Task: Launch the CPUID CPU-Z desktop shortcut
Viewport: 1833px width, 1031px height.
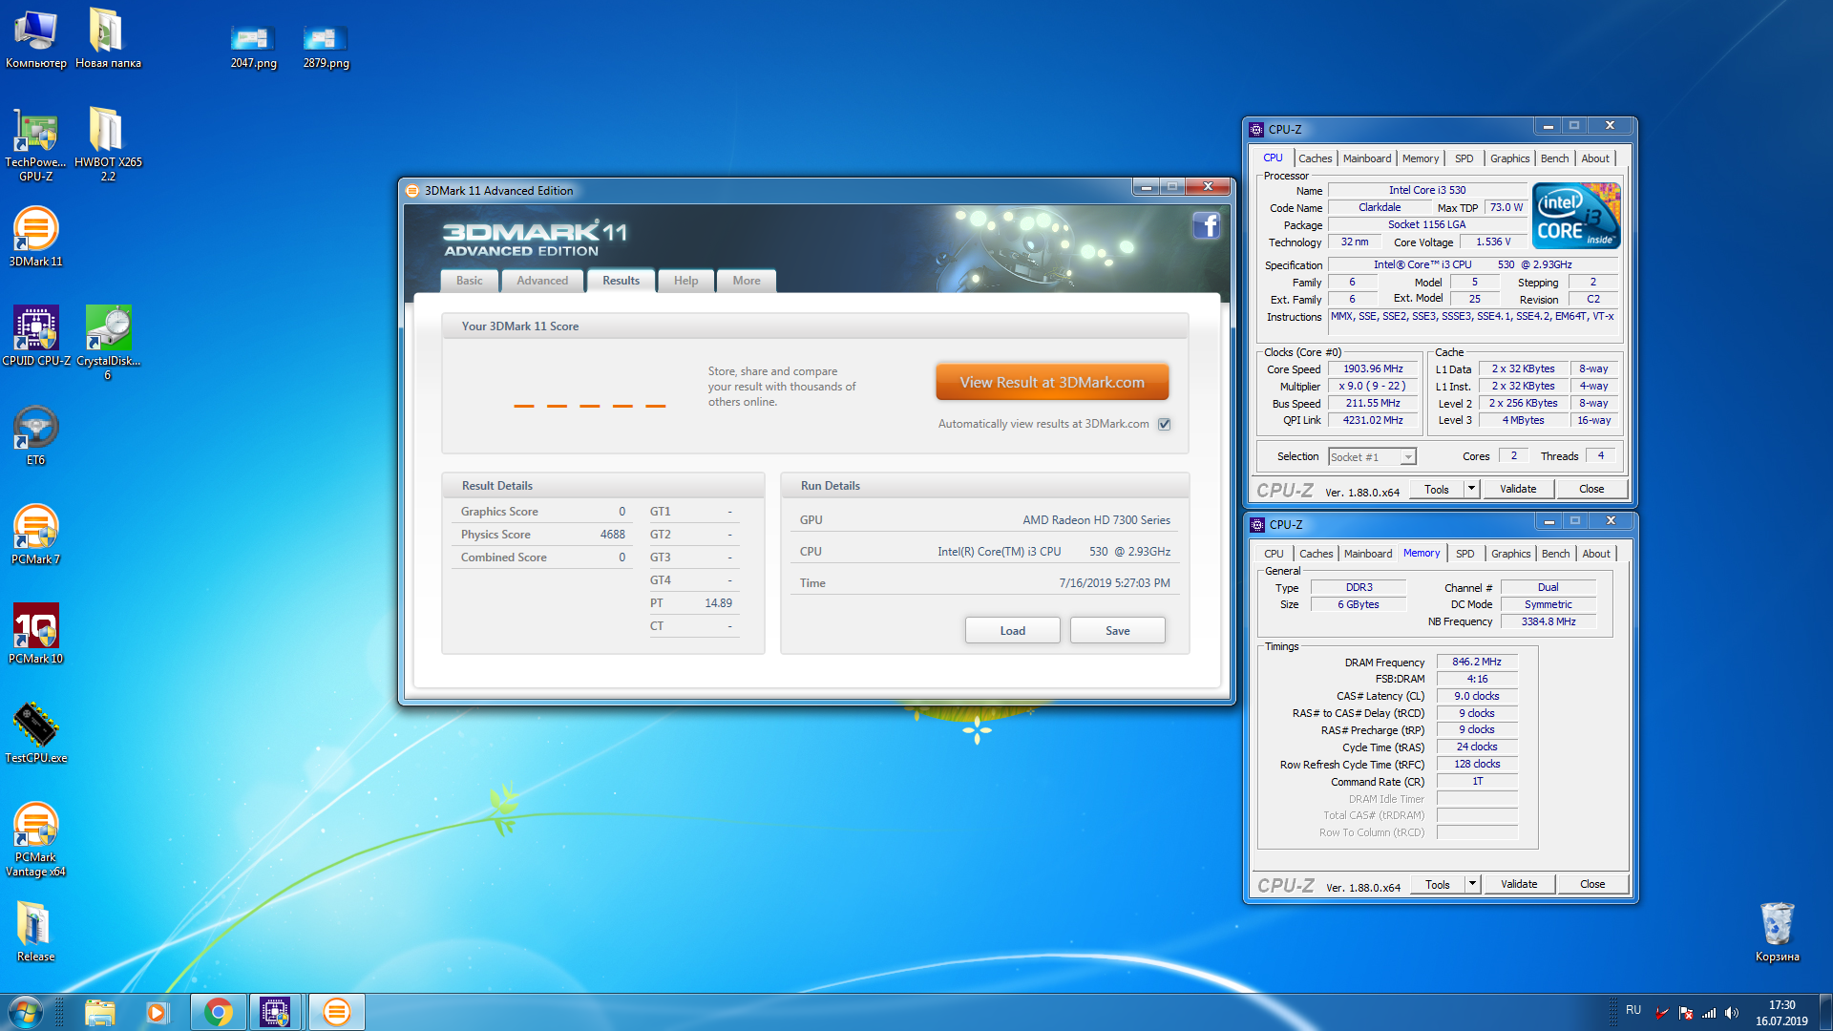Action: [x=35, y=336]
